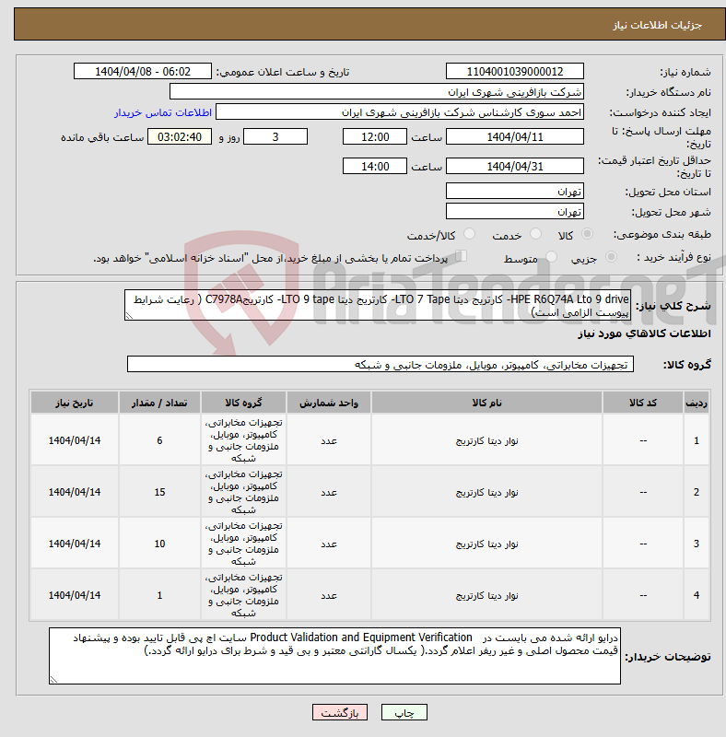Image resolution: width=726 pixels, height=737 pixels.
Task: Click the تاریخ نیاز column header
Action: coord(75,403)
